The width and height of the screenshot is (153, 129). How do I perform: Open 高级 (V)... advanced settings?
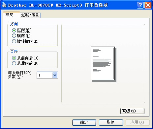[x=132, y=111]
